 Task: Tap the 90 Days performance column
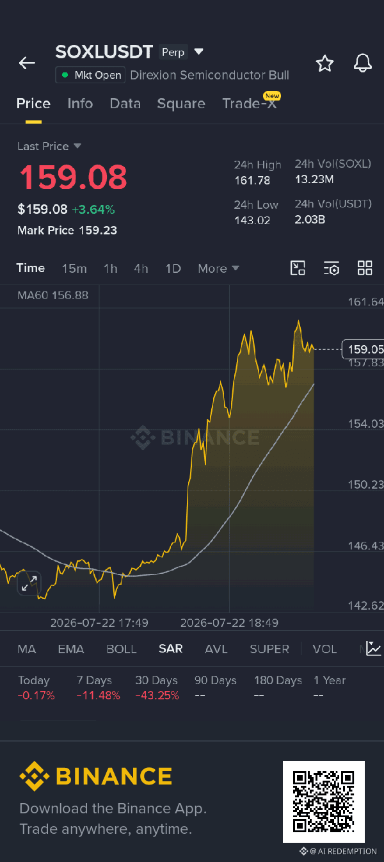pyautogui.click(x=216, y=688)
